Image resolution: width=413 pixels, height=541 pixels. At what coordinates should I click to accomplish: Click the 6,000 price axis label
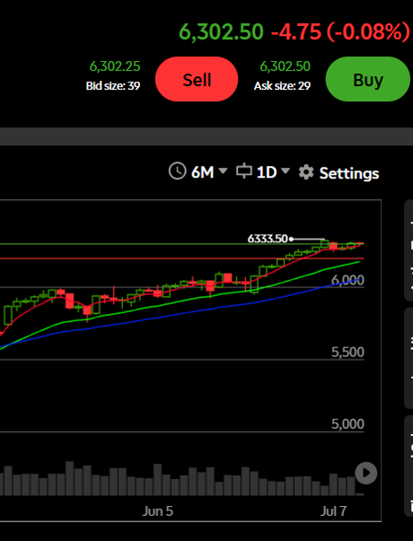(x=347, y=281)
